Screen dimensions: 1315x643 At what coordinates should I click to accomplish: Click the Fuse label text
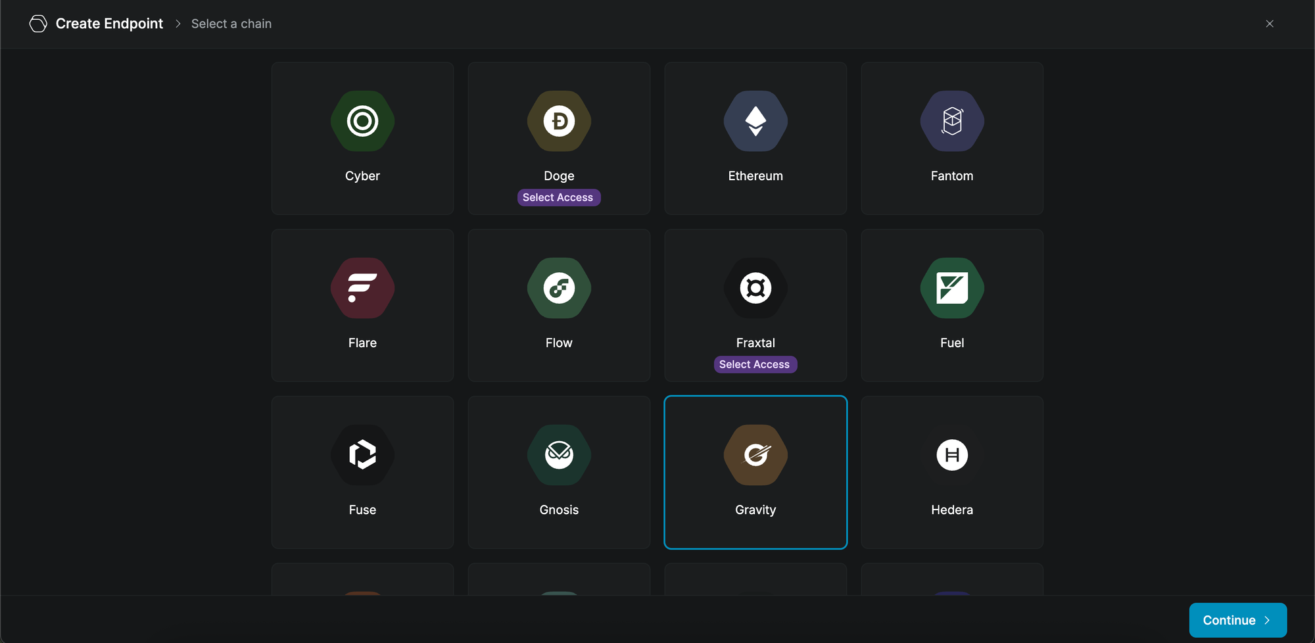(362, 510)
